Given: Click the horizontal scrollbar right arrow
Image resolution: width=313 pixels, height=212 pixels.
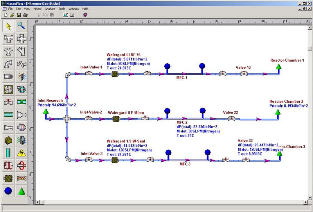Looking at the screenshot, I should (x=306, y=202).
